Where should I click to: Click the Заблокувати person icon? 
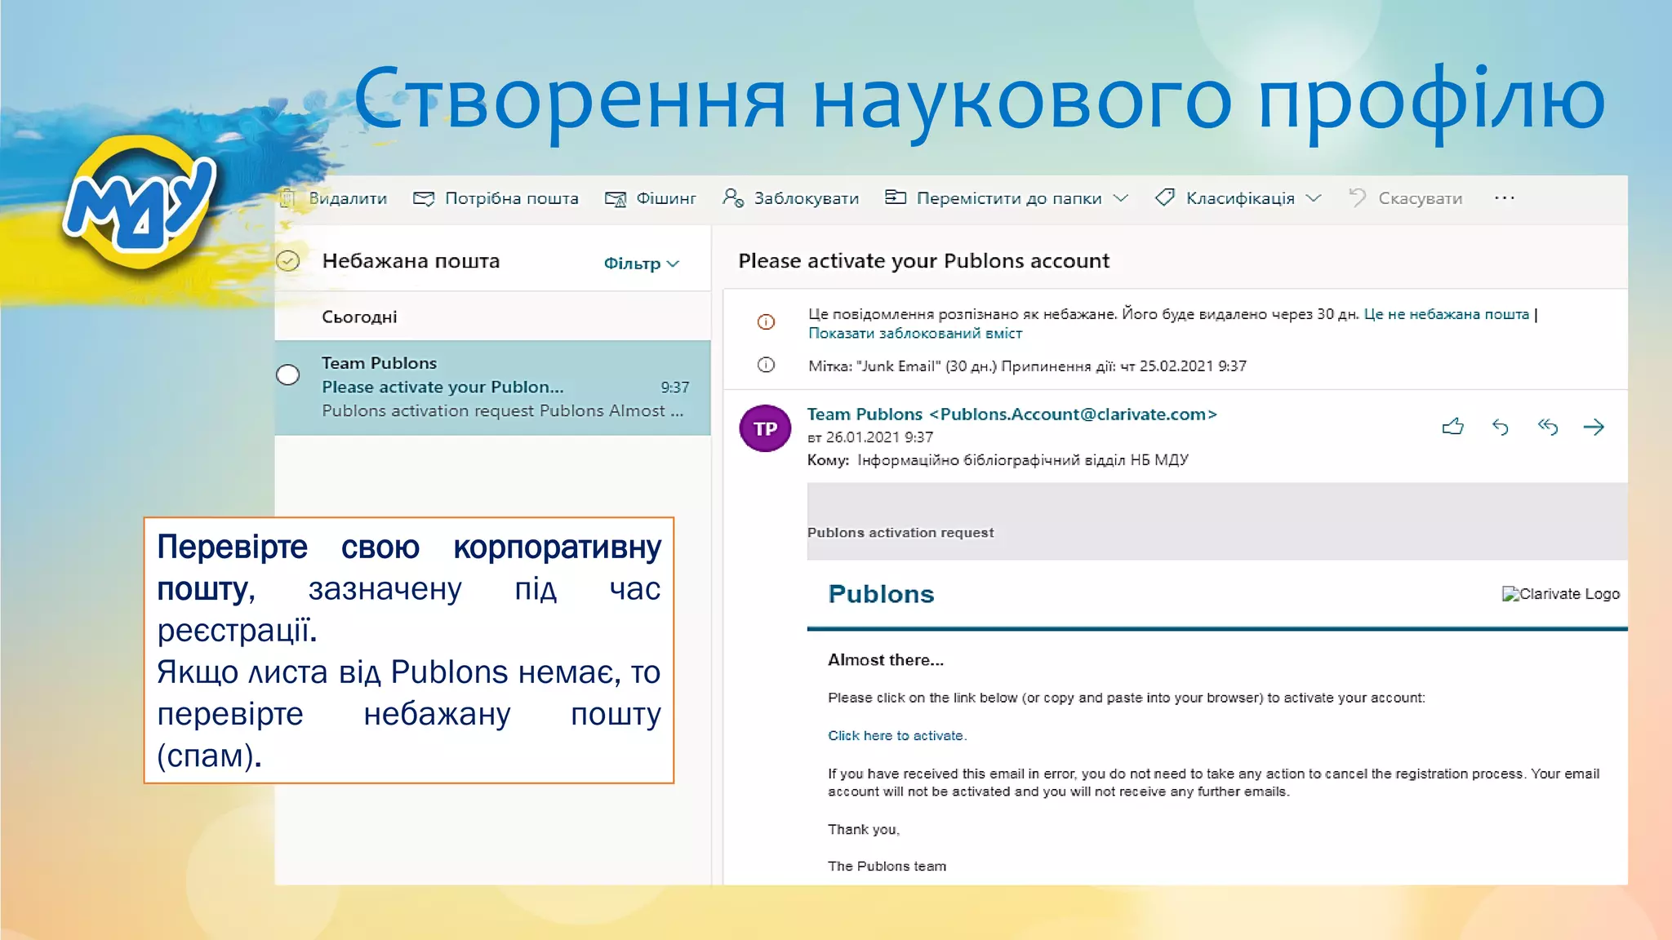click(x=732, y=197)
